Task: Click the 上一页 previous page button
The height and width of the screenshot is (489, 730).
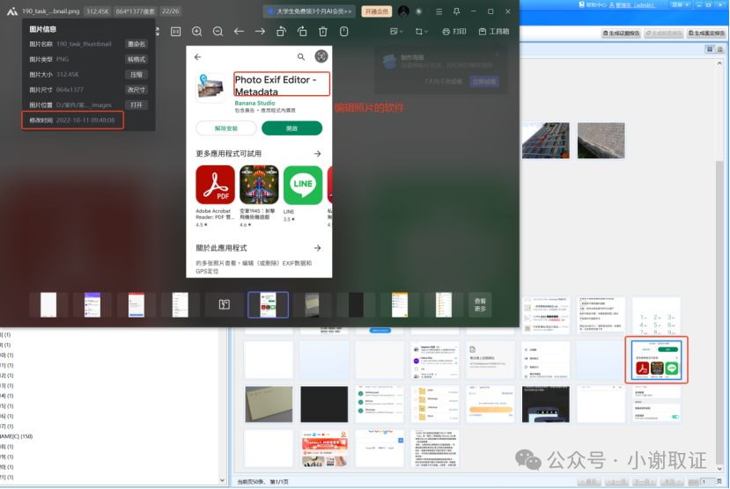Action: click(616, 482)
